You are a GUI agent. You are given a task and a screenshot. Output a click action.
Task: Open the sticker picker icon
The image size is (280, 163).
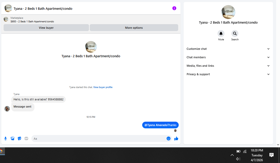pyautogui.click(x=20, y=139)
